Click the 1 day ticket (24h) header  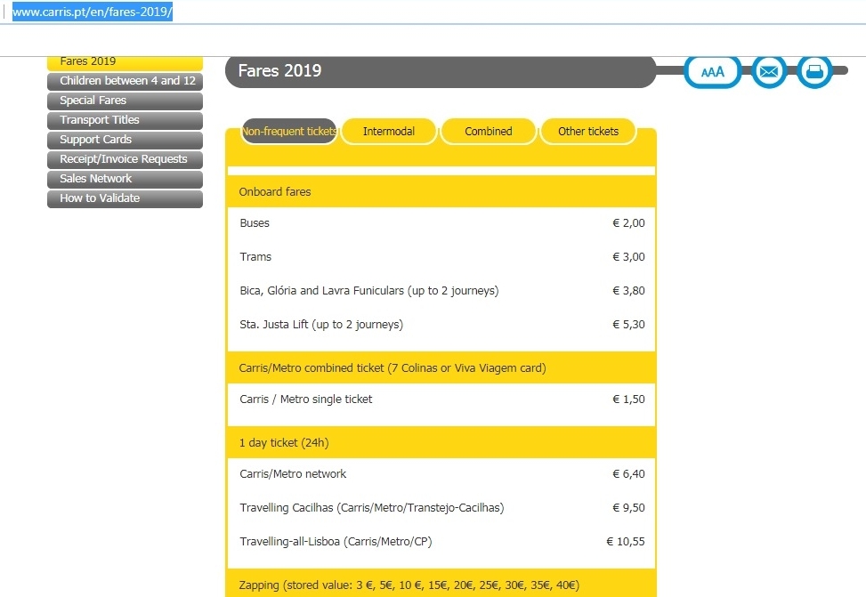pyautogui.click(x=441, y=442)
